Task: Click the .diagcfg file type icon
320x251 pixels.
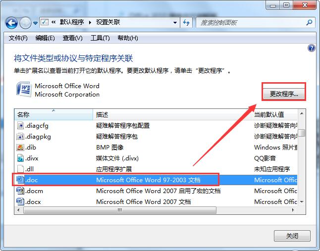Action: pos(20,125)
